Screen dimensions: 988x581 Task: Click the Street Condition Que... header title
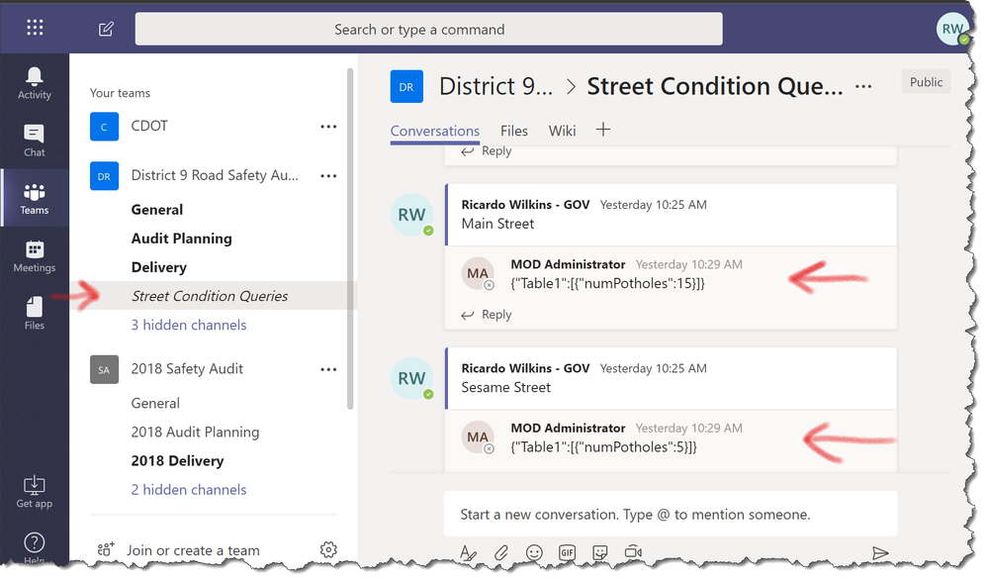[714, 86]
